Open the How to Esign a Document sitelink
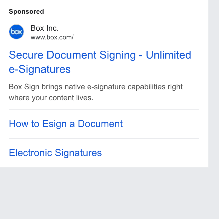This screenshot has height=219, width=219. [x=66, y=124]
